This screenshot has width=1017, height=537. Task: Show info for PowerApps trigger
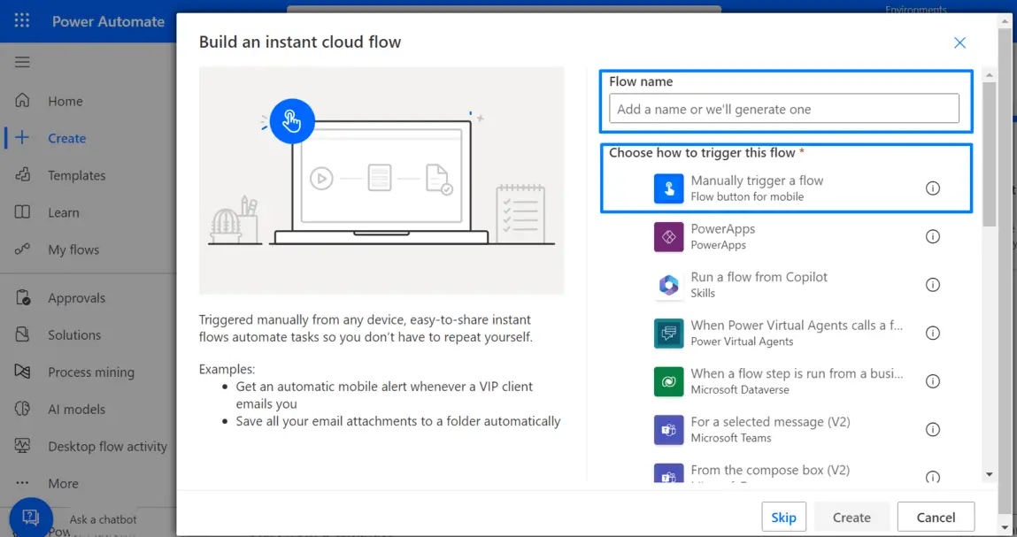pos(932,237)
